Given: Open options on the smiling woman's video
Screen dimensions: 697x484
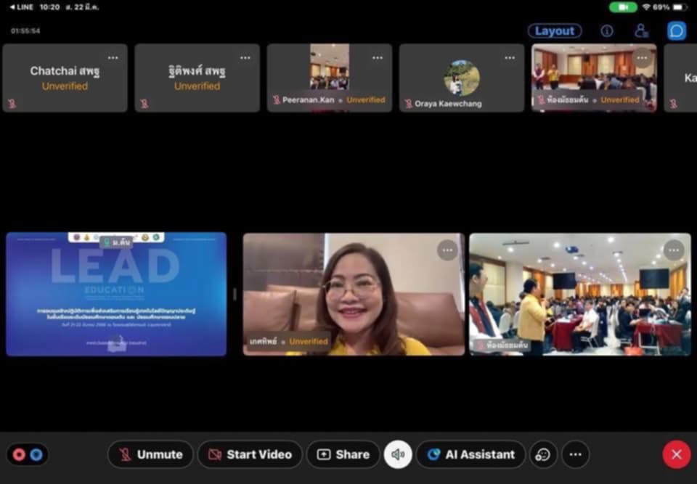Looking at the screenshot, I should pyautogui.click(x=447, y=250).
